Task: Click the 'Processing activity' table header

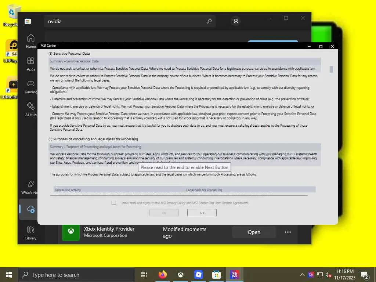Action: tap(68, 190)
